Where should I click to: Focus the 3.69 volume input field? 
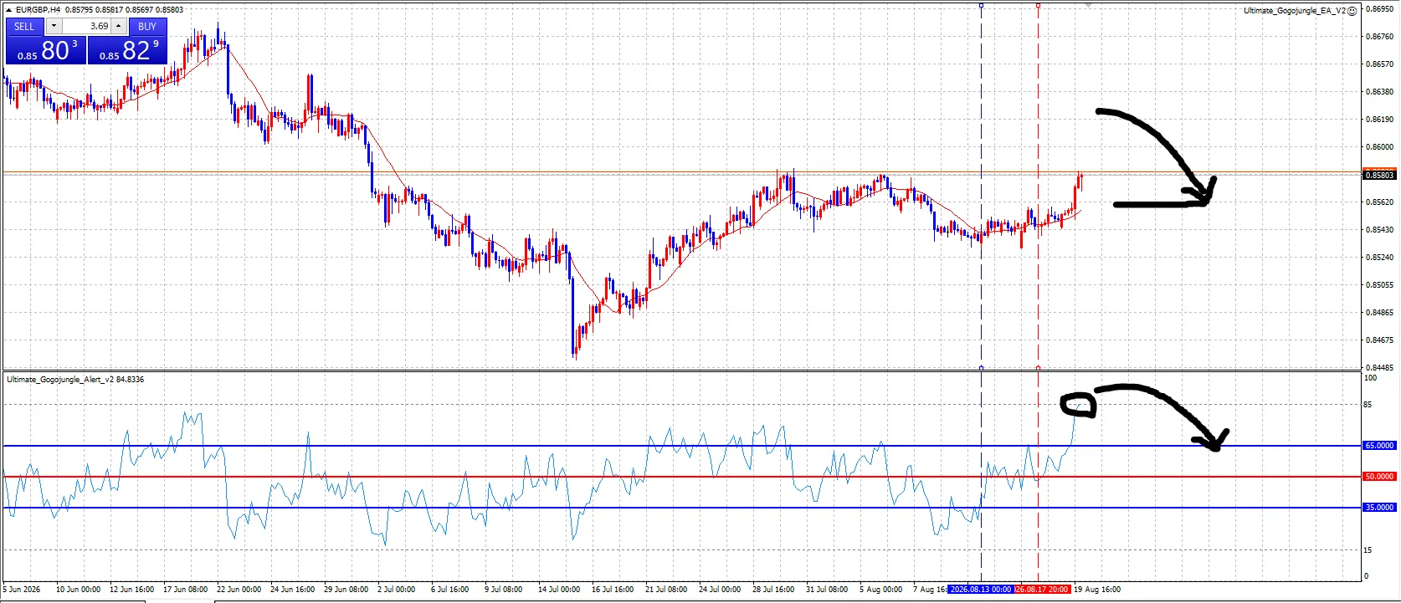click(x=86, y=26)
